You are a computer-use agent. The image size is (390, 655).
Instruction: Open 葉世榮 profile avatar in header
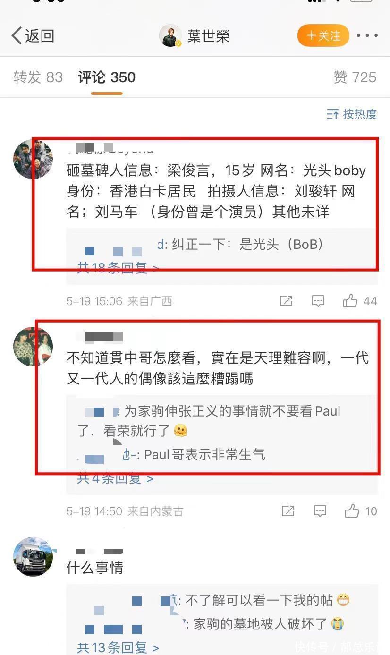pyautogui.click(x=170, y=36)
